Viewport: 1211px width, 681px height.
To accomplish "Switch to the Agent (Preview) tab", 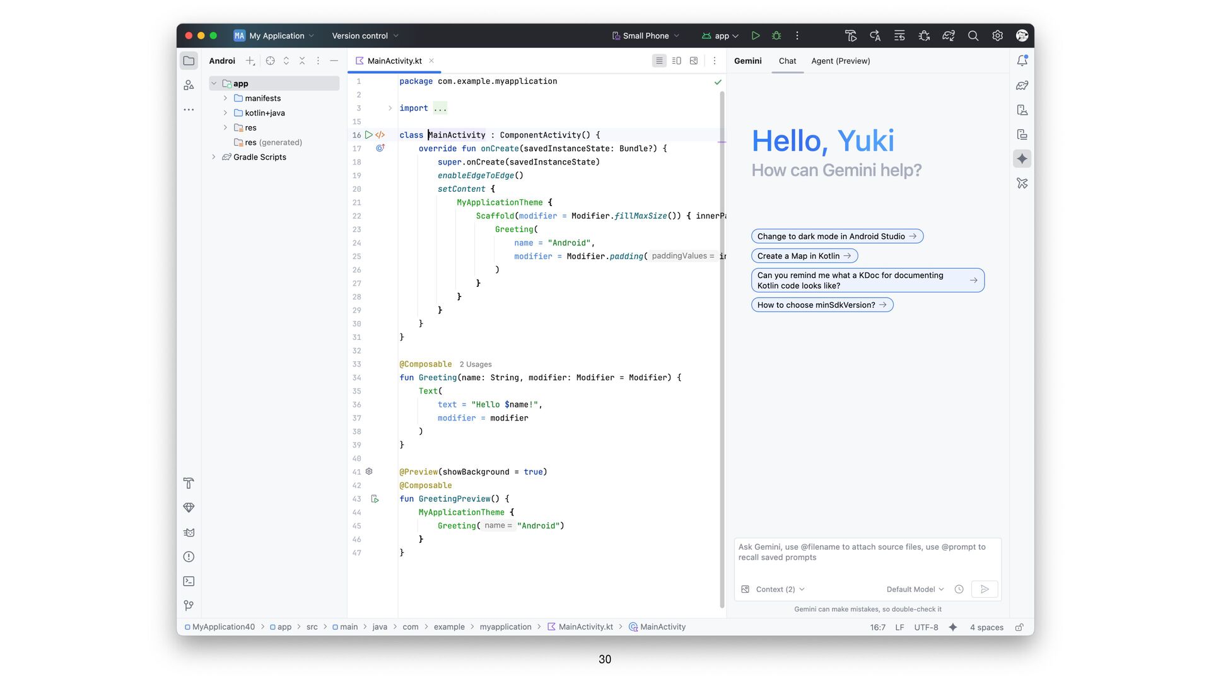I will (x=841, y=61).
